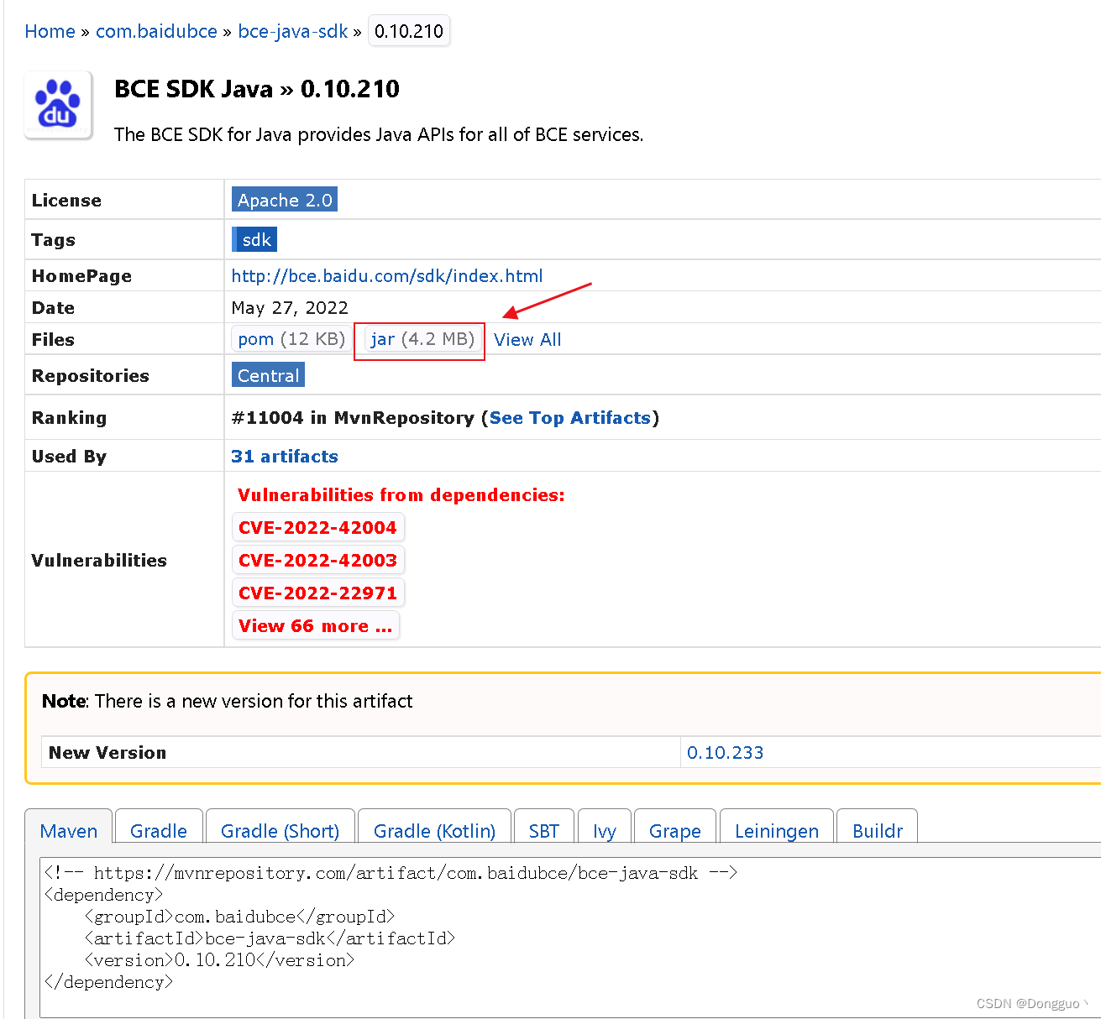Open CVE-2022-42004 vulnerability
The image size is (1101, 1019).
coord(317,528)
